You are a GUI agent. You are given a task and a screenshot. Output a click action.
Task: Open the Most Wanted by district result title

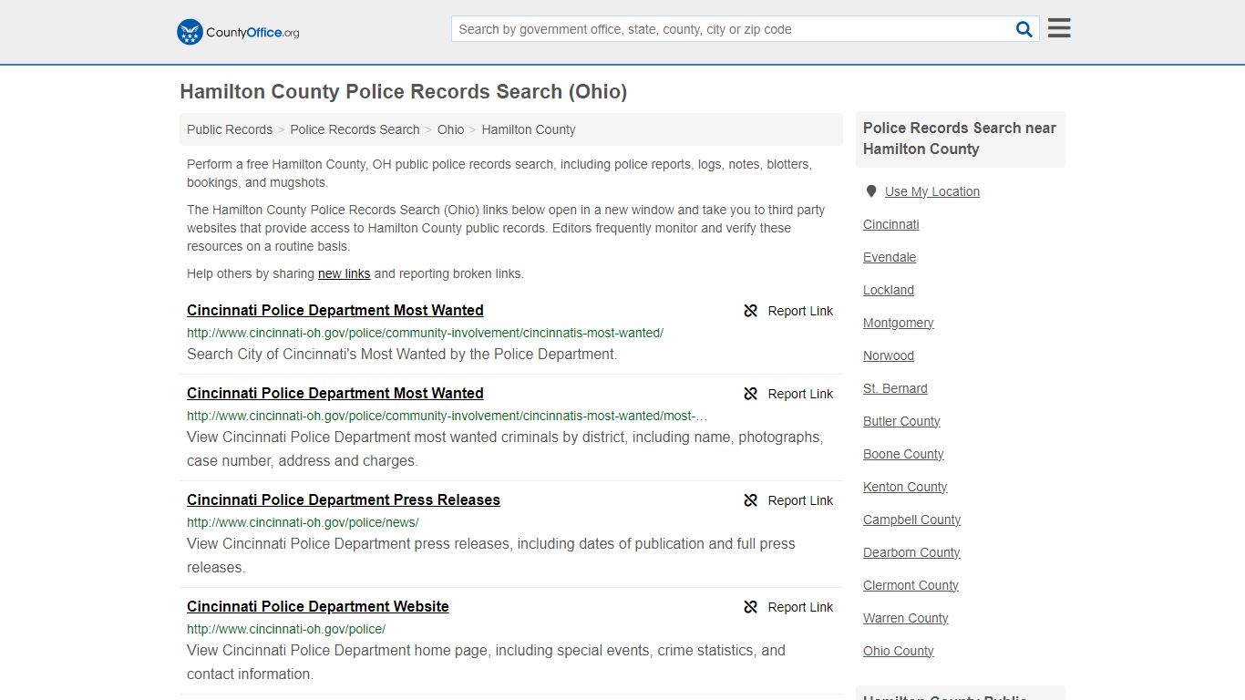click(x=335, y=393)
